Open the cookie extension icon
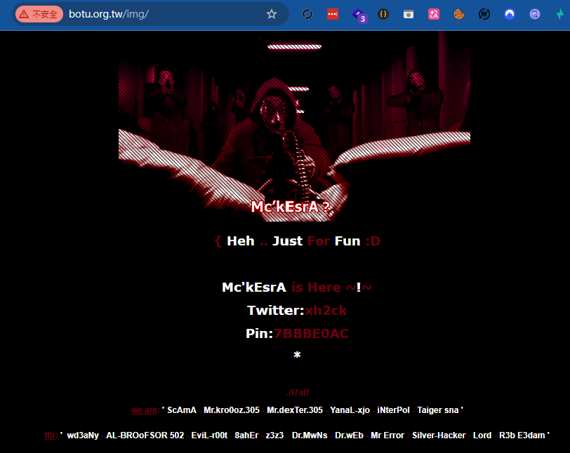Screen dimensions: 570x453 coord(459,14)
